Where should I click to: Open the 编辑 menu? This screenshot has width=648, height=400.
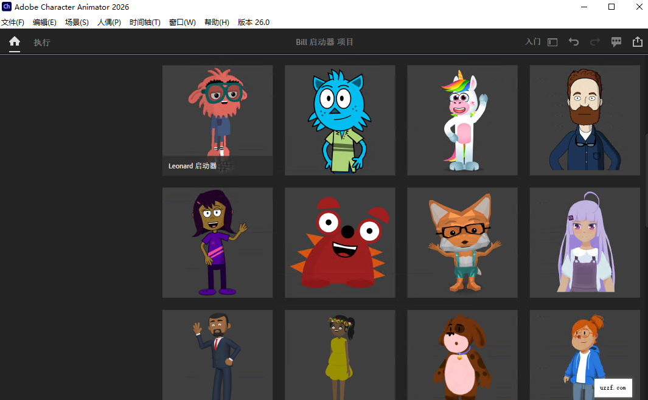pyautogui.click(x=44, y=22)
